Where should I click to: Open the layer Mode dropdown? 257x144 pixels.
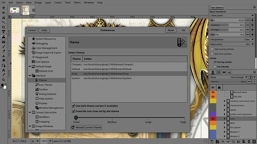click(x=229, y=77)
